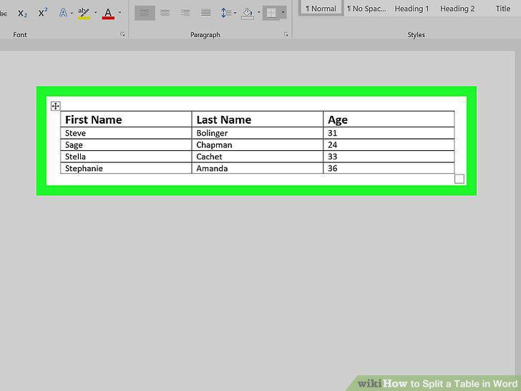Screen dimensions: 521x391
Task: Apply Heading 1 style
Action: click(x=412, y=9)
